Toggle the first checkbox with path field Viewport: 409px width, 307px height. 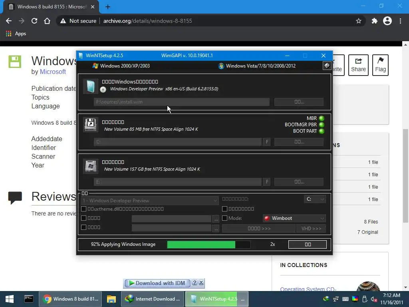pyautogui.click(x=84, y=218)
